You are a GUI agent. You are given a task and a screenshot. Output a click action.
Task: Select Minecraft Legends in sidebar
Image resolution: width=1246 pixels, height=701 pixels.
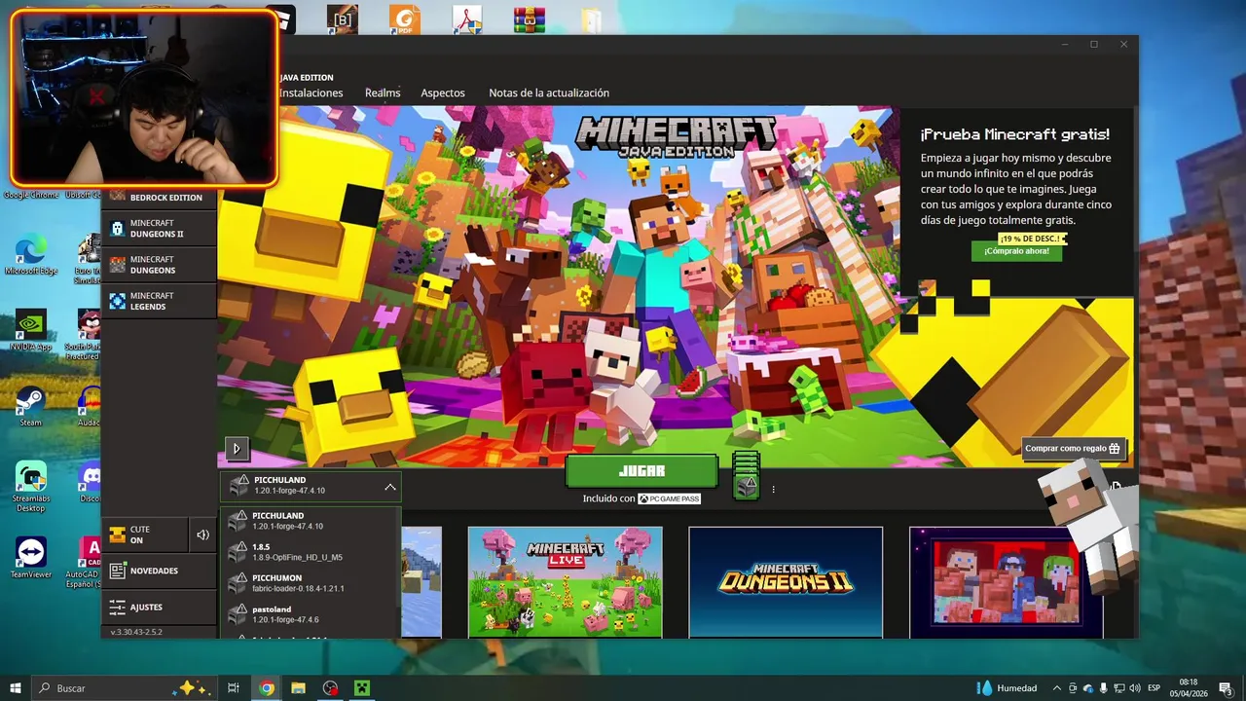click(160, 301)
